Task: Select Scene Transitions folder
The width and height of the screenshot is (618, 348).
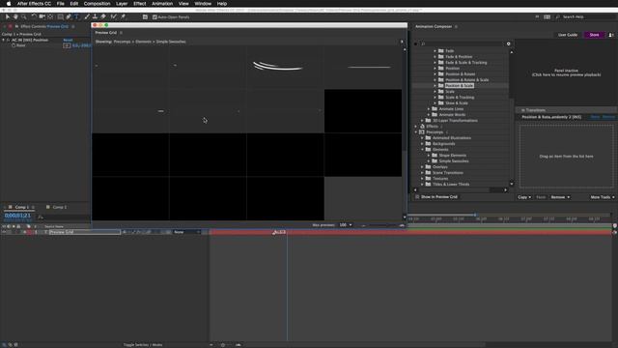Action: point(448,173)
